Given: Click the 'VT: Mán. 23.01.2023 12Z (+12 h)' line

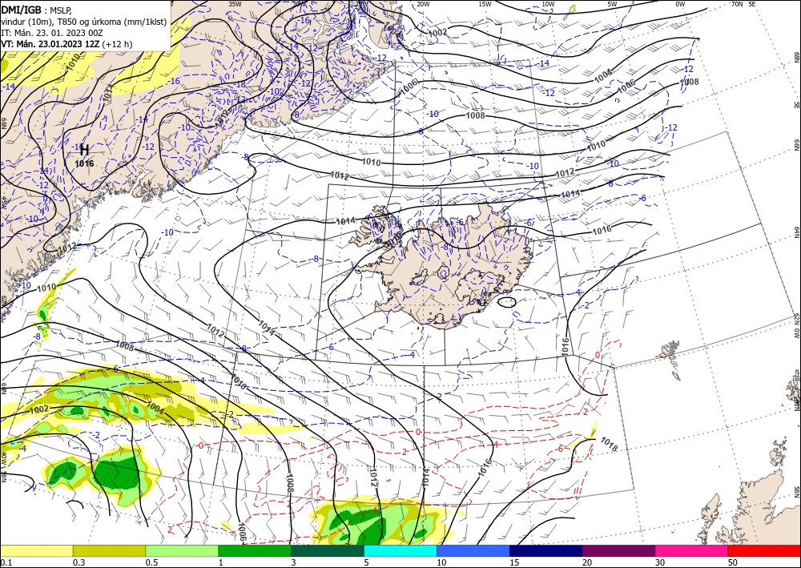Looking at the screenshot, I should click(66, 44).
